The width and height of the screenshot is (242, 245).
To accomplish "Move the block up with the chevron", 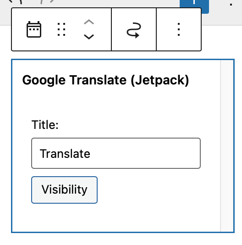I will coord(89,22).
